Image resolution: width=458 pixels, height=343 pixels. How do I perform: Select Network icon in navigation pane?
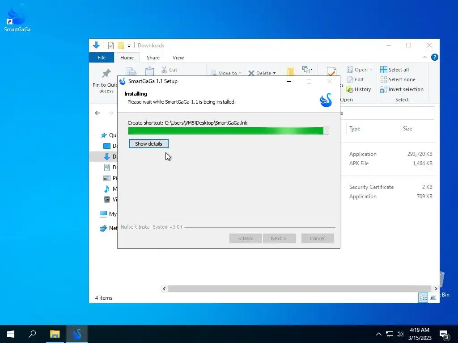coord(103,228)
